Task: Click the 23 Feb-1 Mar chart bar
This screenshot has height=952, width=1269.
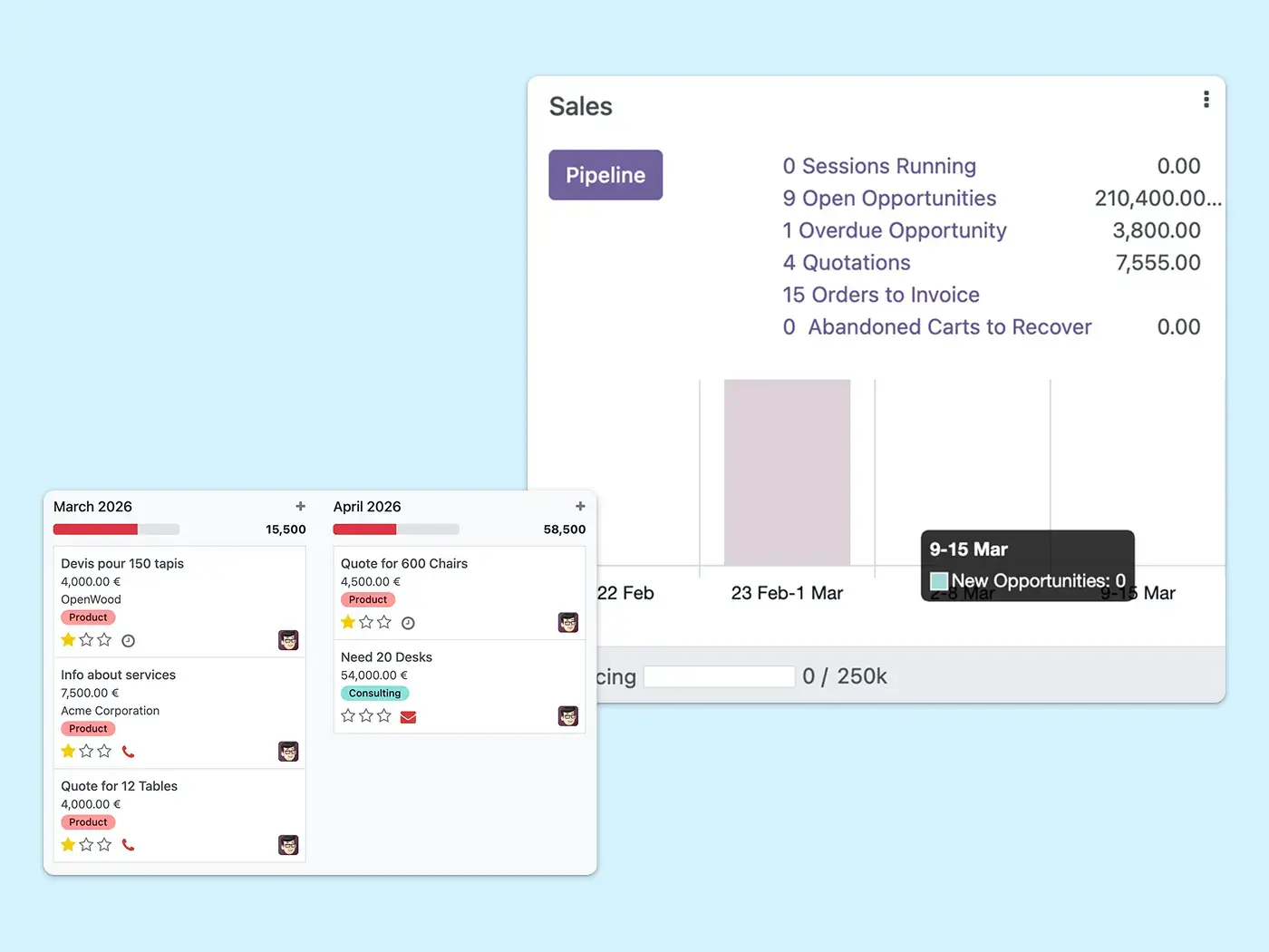Action: pos(787,472)
